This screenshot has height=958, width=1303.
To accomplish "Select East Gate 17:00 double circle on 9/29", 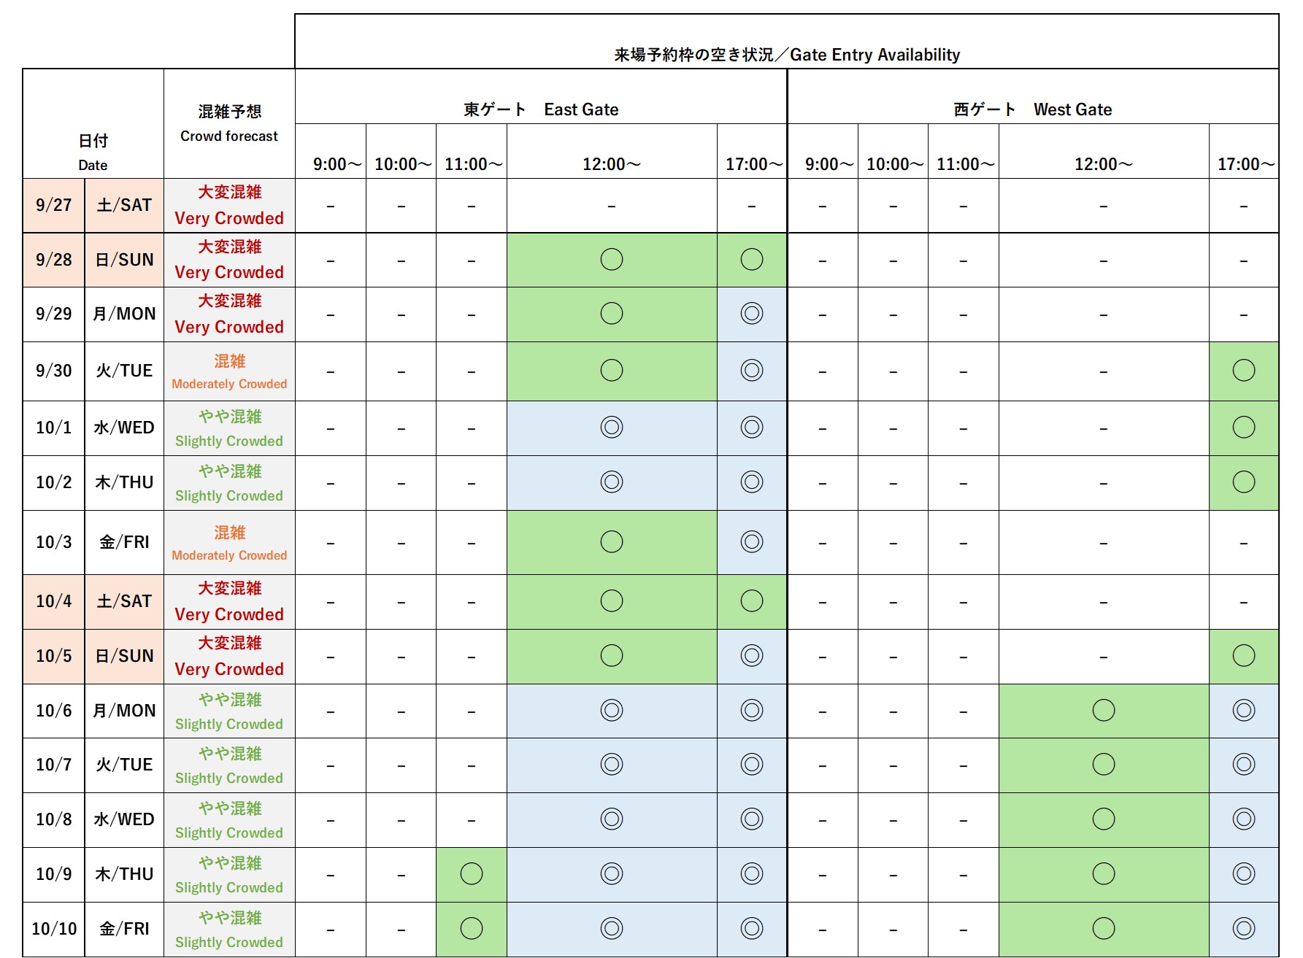I will [x=751, y=314].
